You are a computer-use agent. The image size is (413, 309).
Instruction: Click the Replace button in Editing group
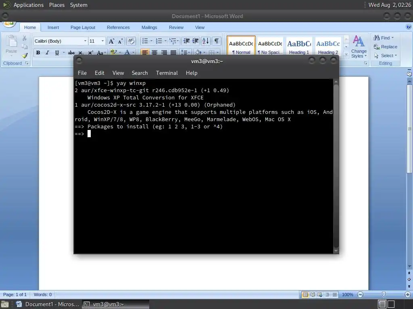click(385, 47)
